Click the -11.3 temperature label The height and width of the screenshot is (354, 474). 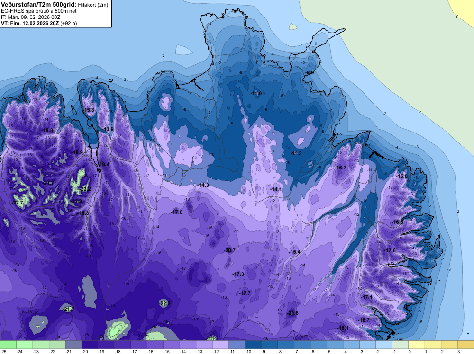tap(296, 153)
